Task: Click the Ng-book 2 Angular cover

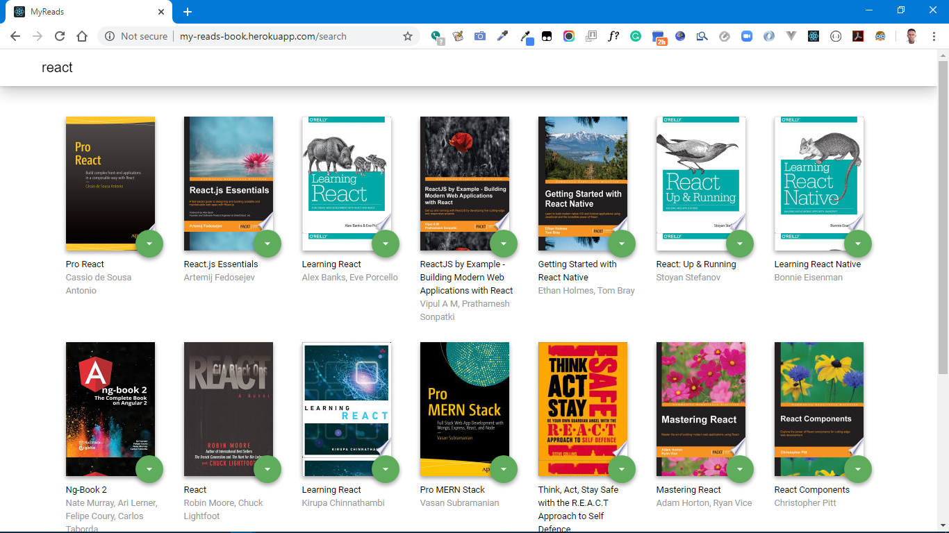Action: pos(110,409)
